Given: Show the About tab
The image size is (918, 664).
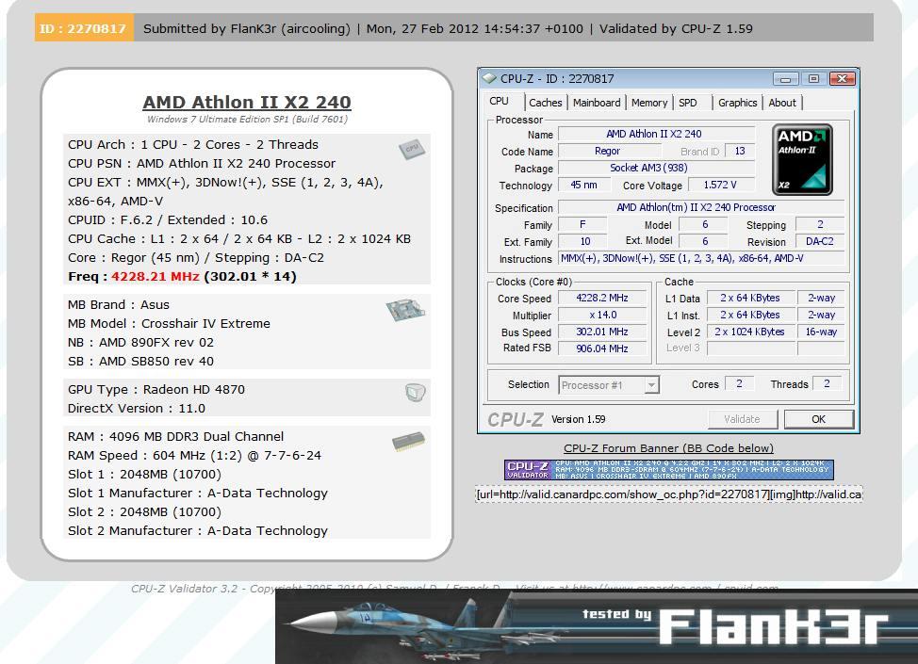Looking at the screenshot, I should click(782, 103).
